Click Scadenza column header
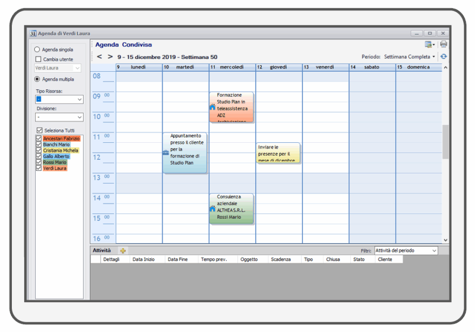The image size is (475, 332). [284, 259]
